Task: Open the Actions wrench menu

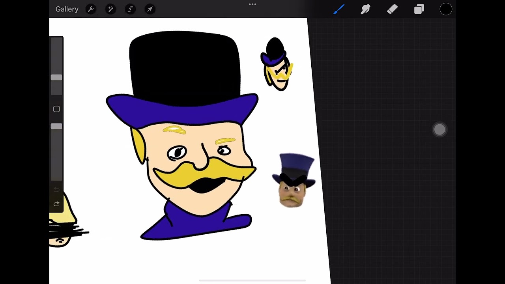Action: tap(91, 9)
